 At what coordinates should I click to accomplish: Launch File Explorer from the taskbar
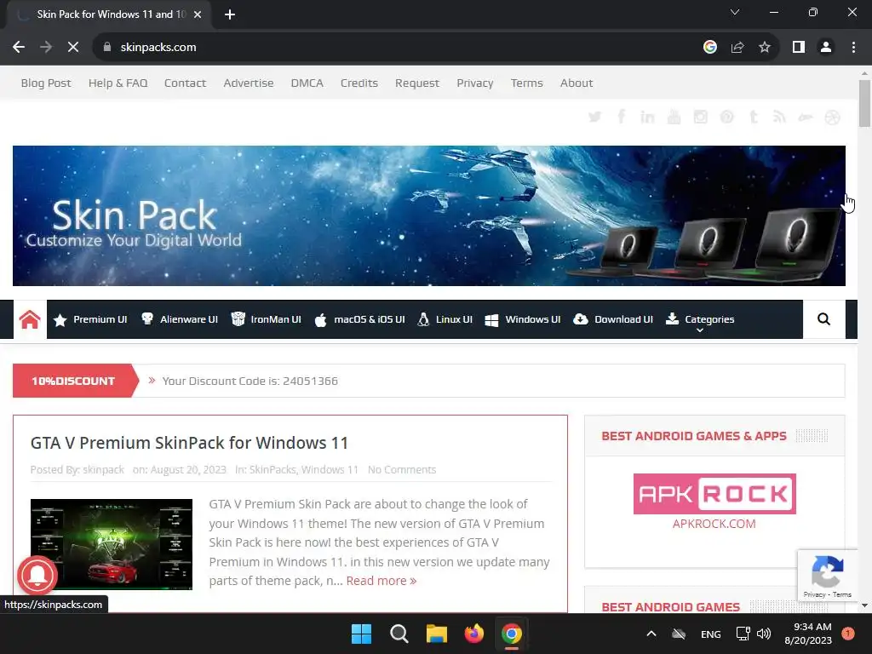437,634
